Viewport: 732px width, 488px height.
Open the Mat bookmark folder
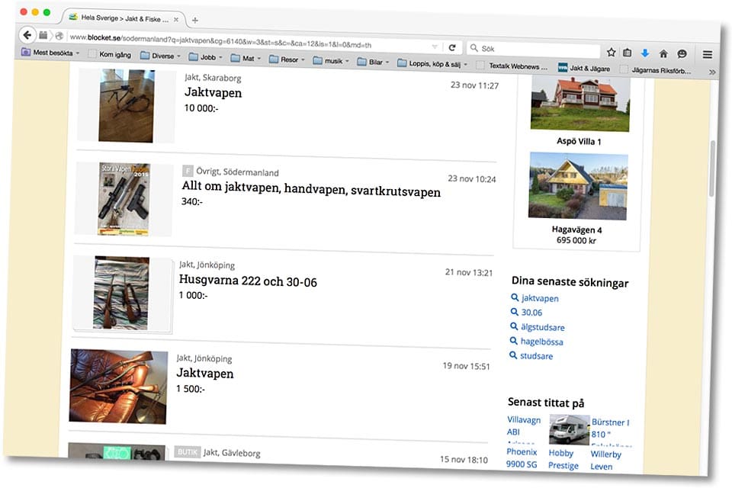point(246,59)
